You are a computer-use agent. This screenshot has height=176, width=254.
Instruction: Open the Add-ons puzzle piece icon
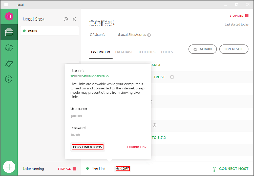click(x=9, y=64)
